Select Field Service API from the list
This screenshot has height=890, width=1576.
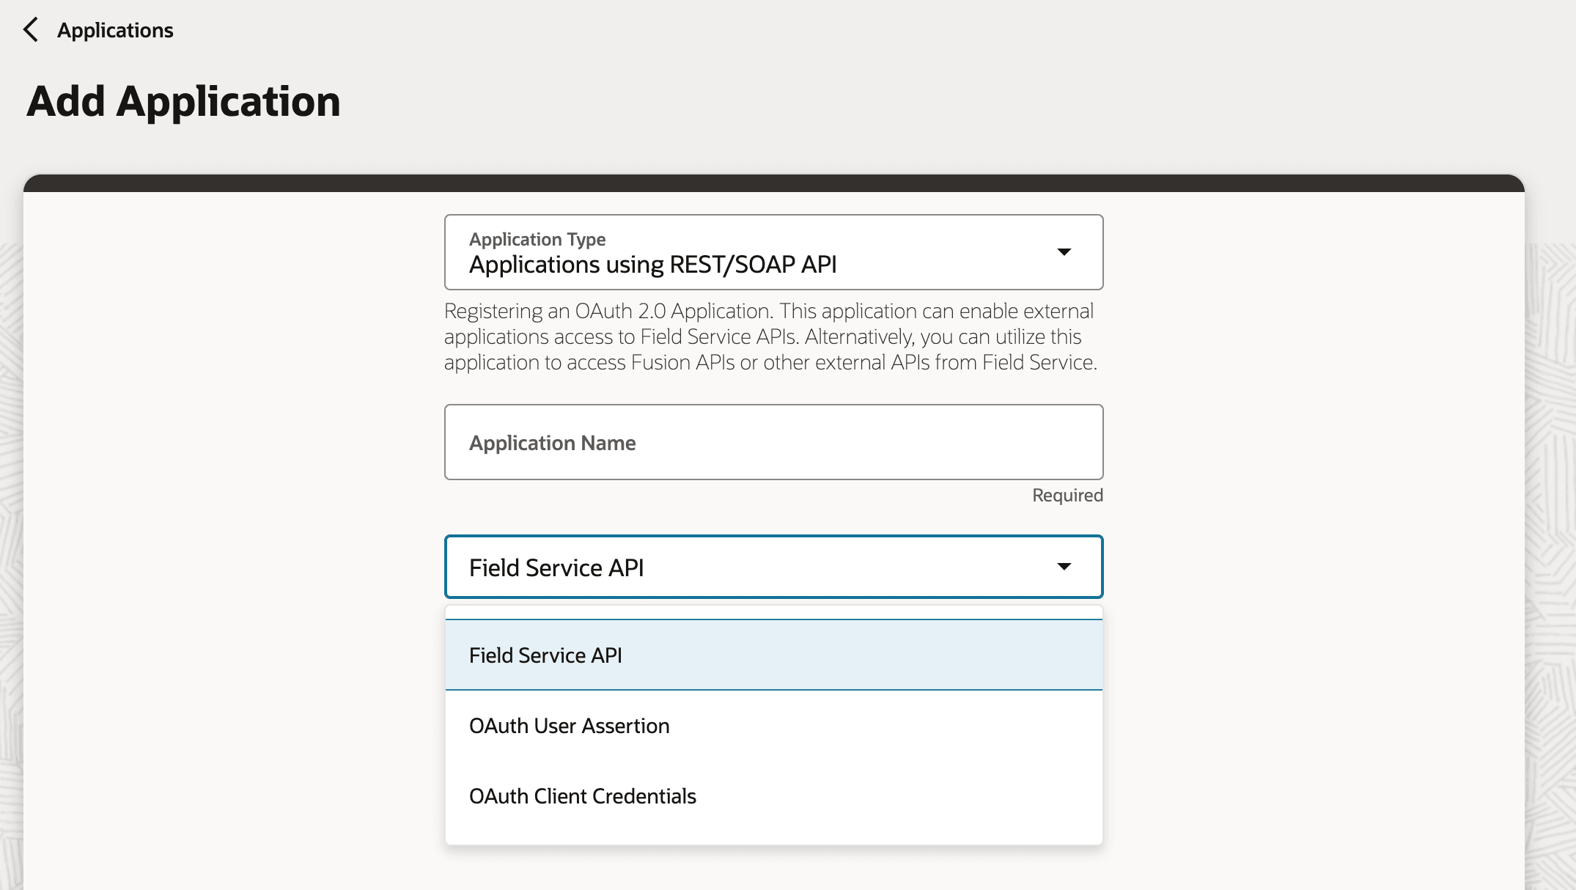pos(546,654)
